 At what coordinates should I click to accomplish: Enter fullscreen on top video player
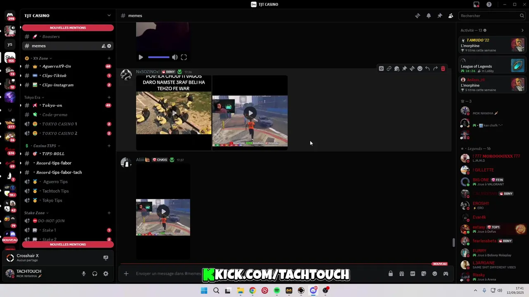[x=184, y=57]
